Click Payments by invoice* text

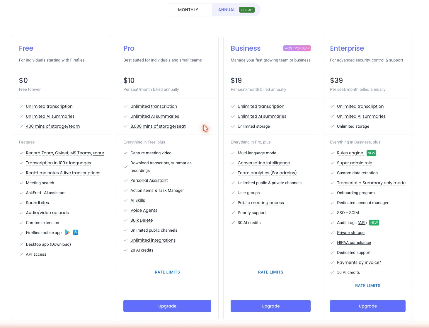pos(359,262)
